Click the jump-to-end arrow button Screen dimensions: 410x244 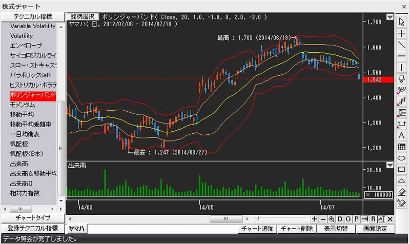point(365,219)
